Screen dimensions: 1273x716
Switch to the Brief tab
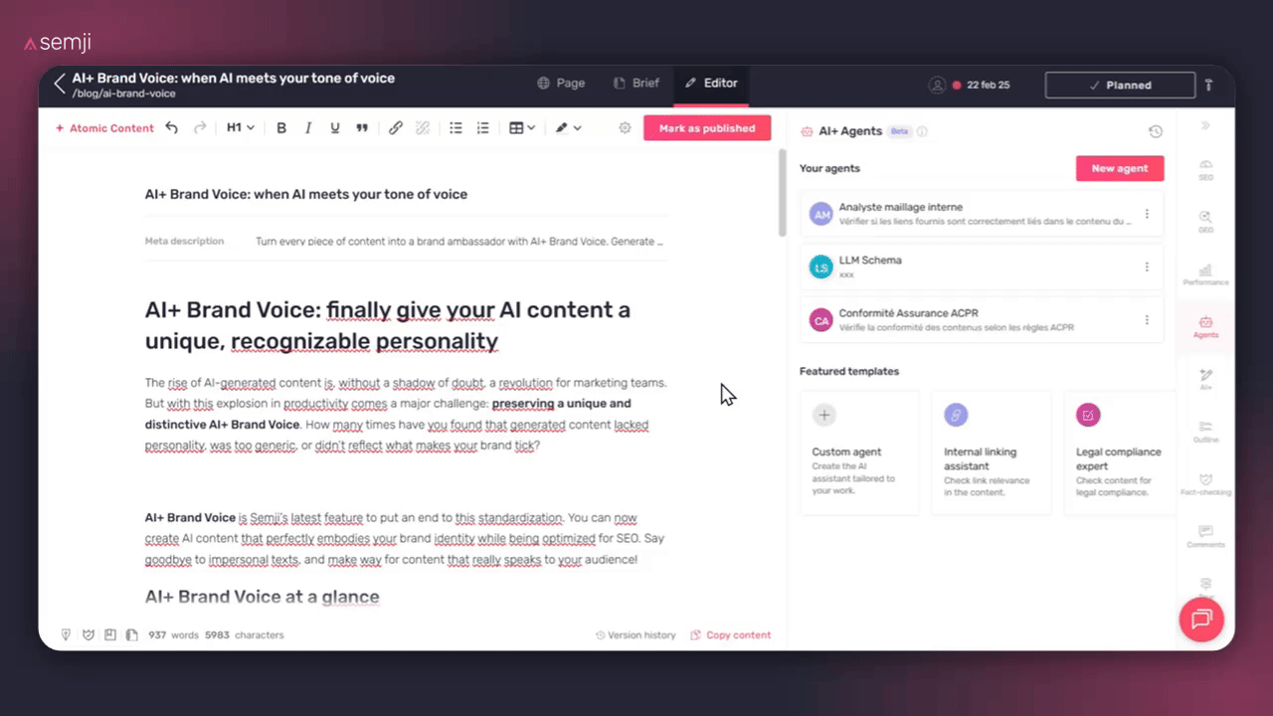[636, 84]
